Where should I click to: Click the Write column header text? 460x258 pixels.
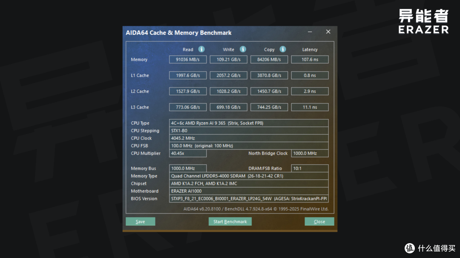pyautogui.click(x=229, y=50)
